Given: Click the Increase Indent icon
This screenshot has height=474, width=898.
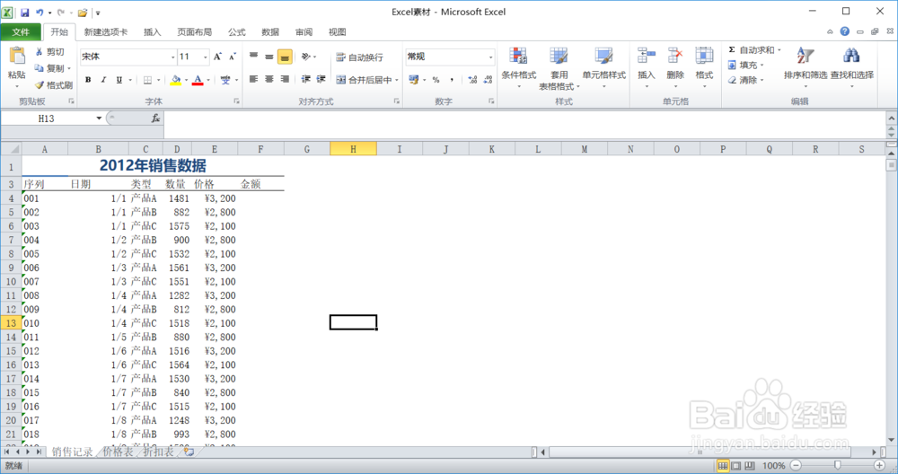Looking at the screenshot, I should [x=321, y=79].
